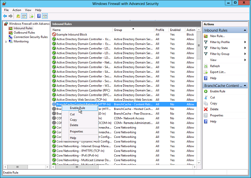Click the Outbound Rules tree icon
Viewport: 251px width, 178px height.
click(10, 33)
